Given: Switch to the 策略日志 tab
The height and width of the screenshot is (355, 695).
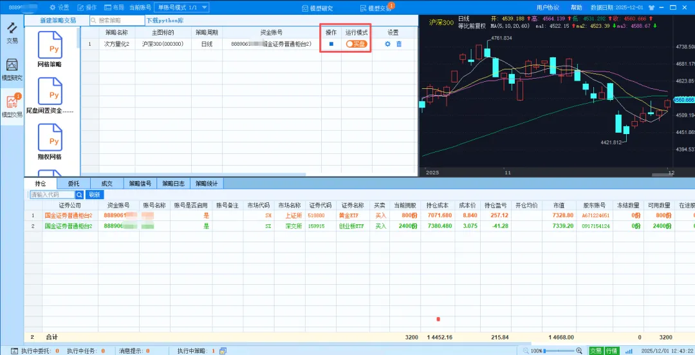Looking at the screenshot, I should pos(173,183).
